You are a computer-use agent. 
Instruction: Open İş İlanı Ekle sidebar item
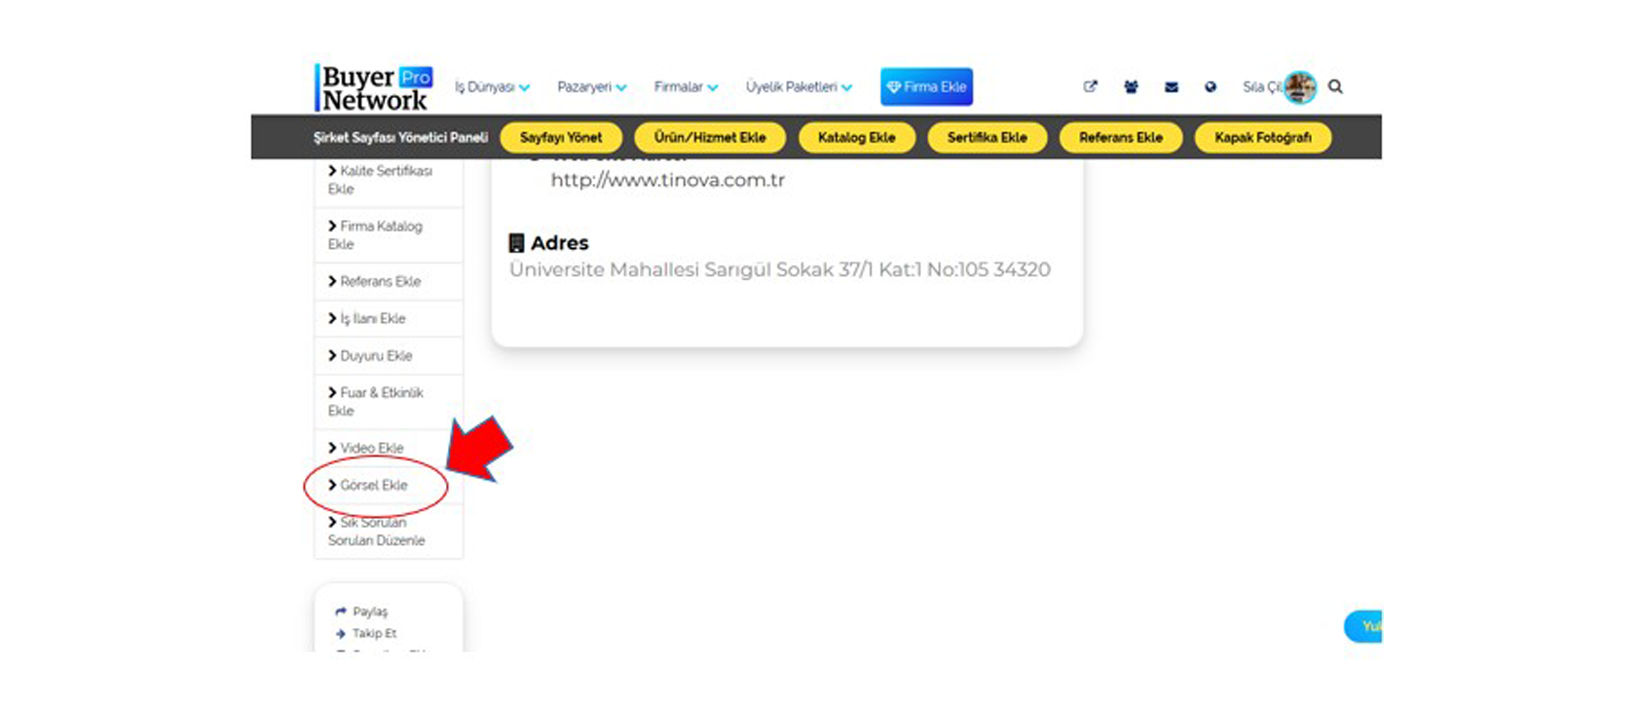(389, 319)
